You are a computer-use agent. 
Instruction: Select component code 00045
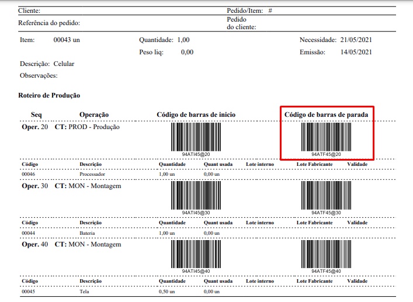tap(29, 291)
